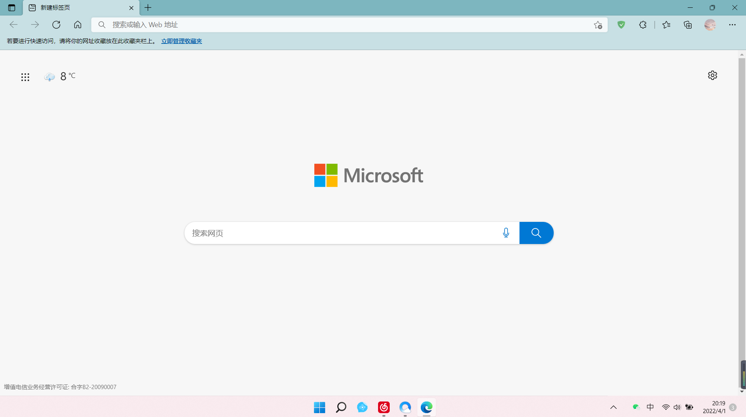Image resolution: width=746 pixels, height=417 pixels.
Task: Open page settings gear
Action: pos(712,75)
